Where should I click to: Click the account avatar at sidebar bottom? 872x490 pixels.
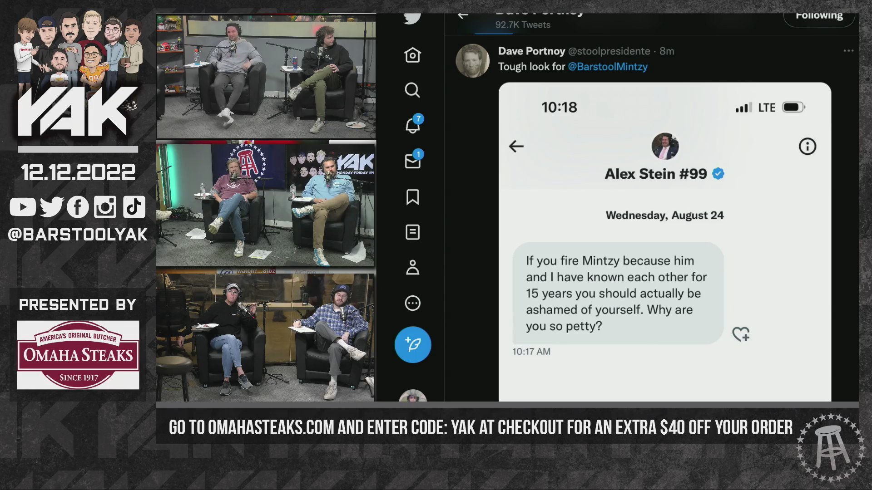click(x=412, y=396)
